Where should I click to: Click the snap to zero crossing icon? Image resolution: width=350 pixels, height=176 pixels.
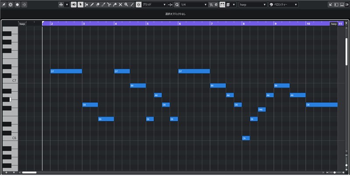click(170, 4)
